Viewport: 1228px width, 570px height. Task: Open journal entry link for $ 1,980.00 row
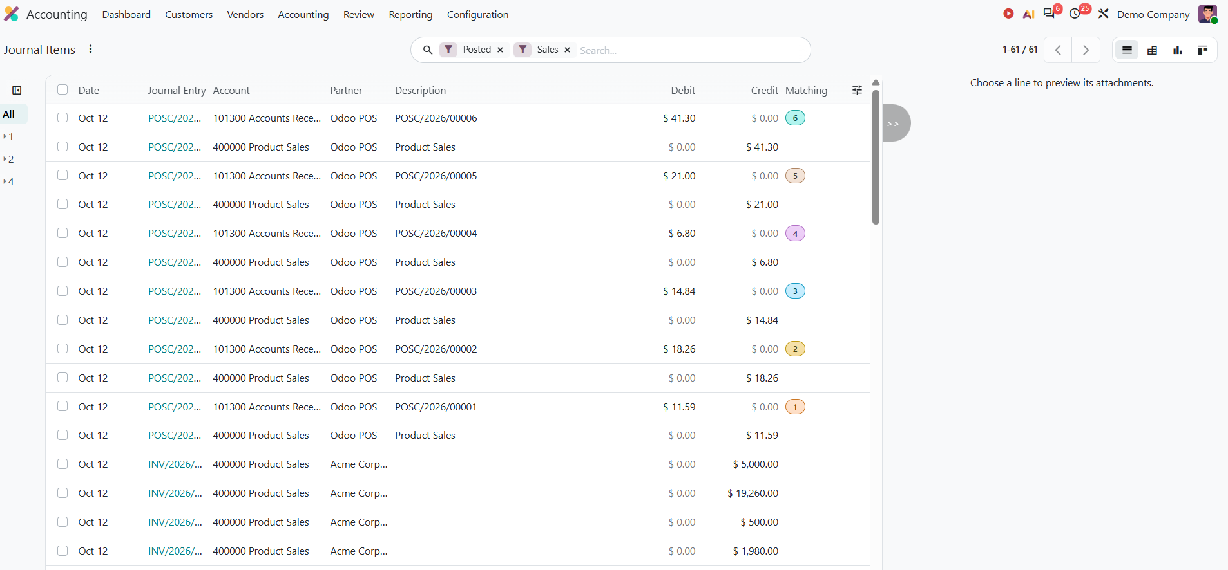pyautogui.click(x=175, y=551)
